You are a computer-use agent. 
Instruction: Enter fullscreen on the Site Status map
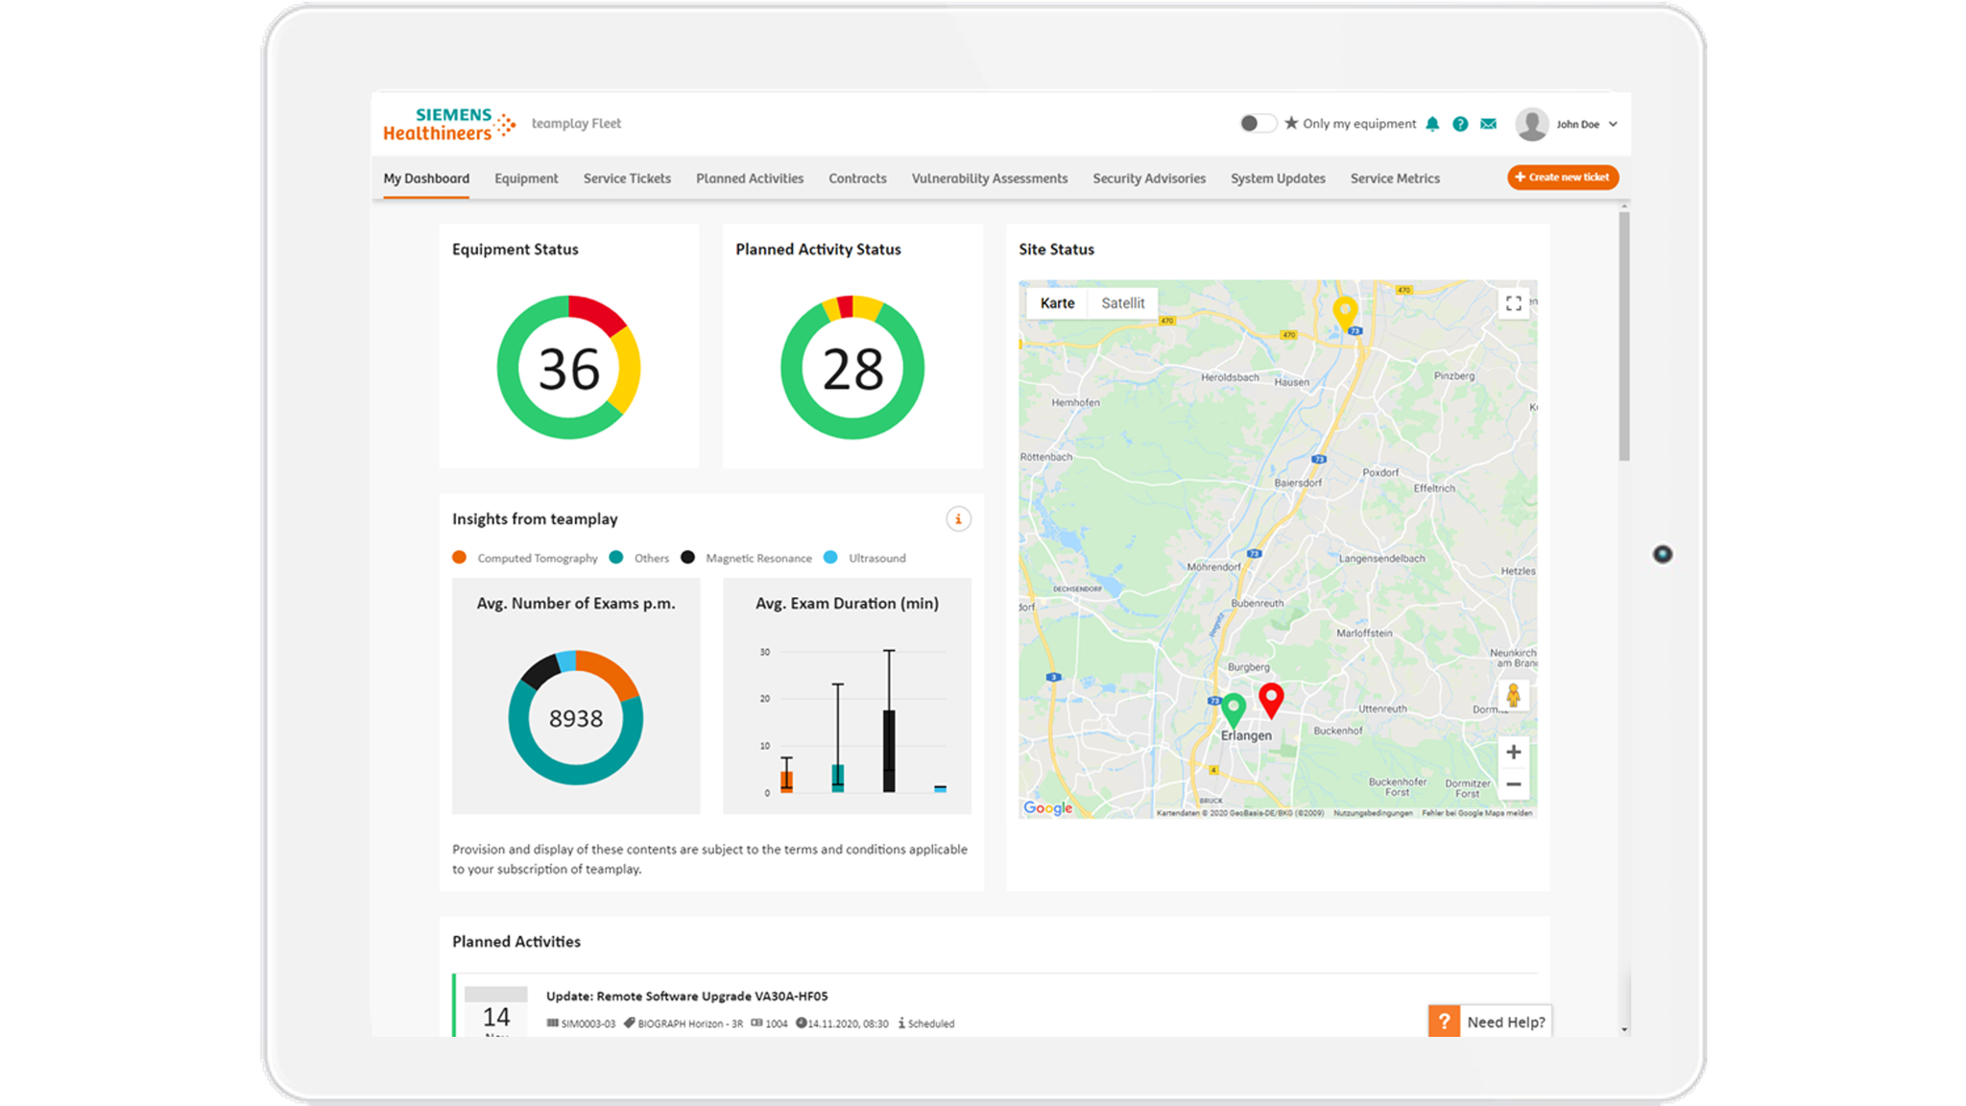(1514, 303)
